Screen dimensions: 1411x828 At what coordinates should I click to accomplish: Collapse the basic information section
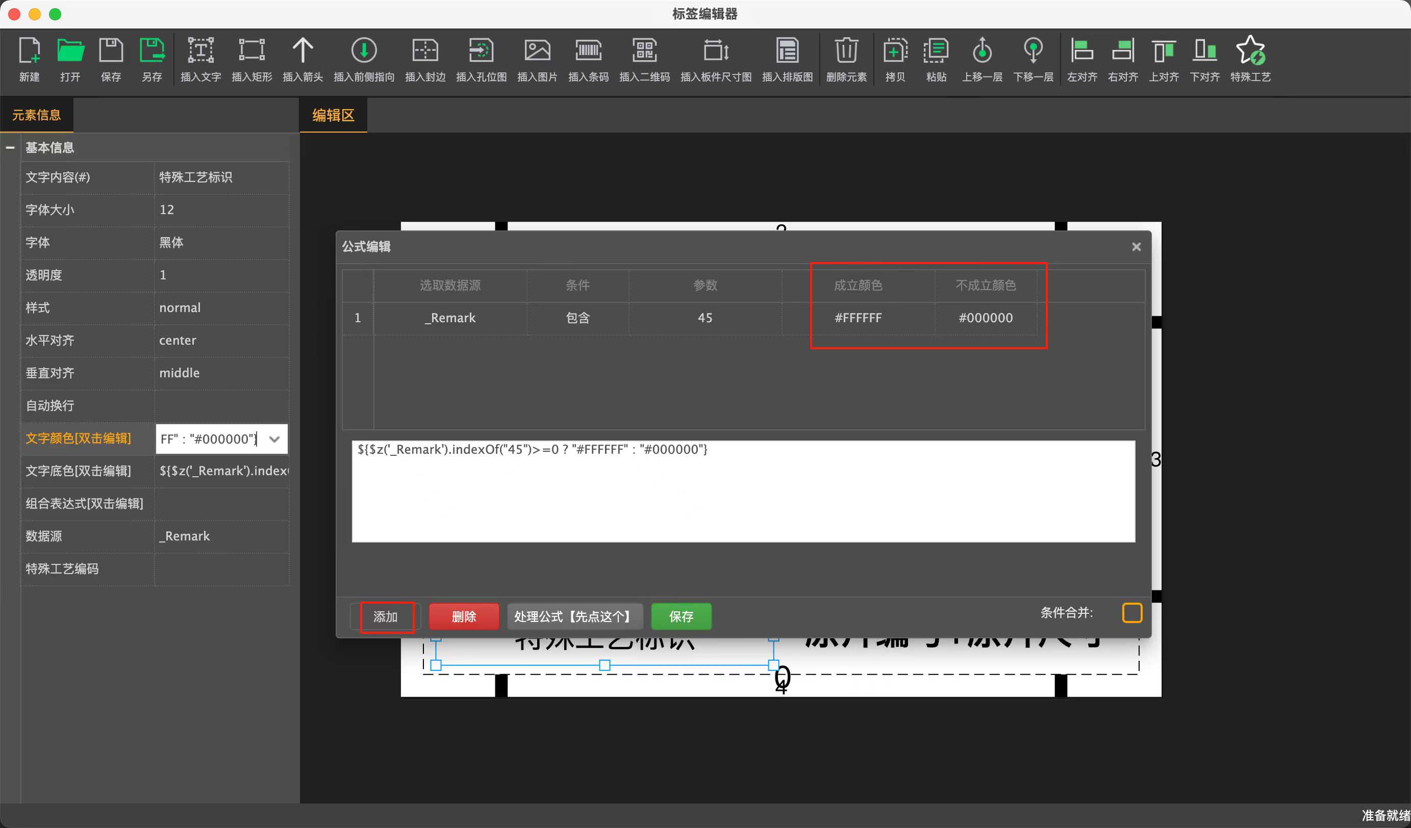10,148
